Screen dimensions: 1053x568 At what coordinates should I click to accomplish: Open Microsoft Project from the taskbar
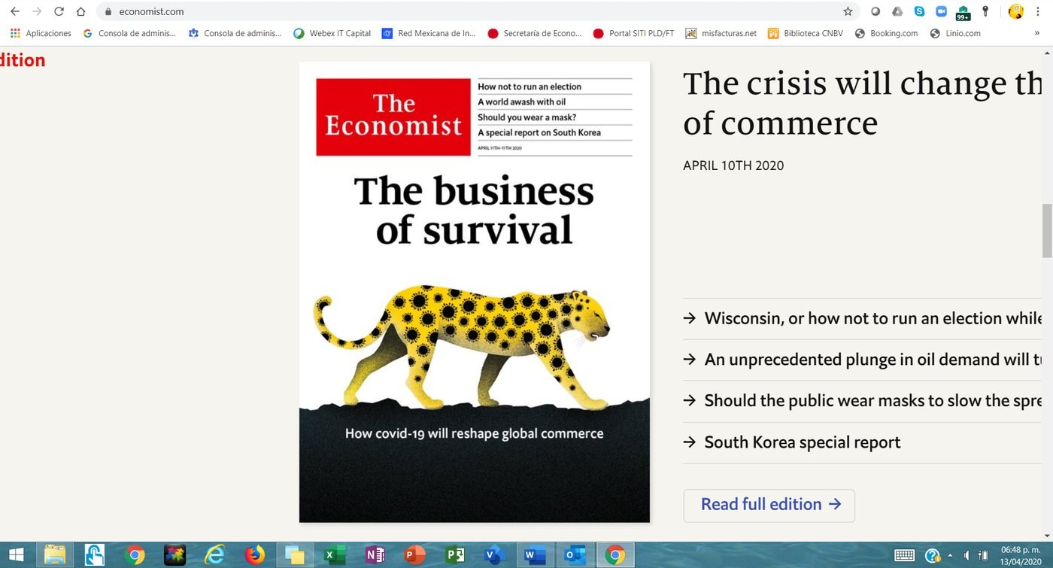454,555
